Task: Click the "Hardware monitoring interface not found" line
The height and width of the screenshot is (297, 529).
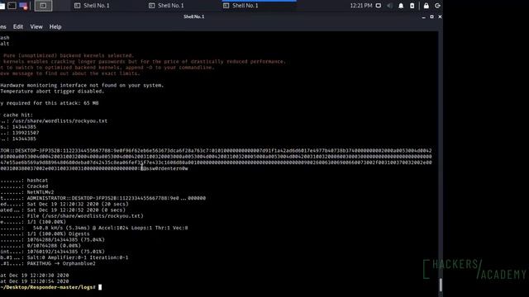Action: [x=82, y=85]
